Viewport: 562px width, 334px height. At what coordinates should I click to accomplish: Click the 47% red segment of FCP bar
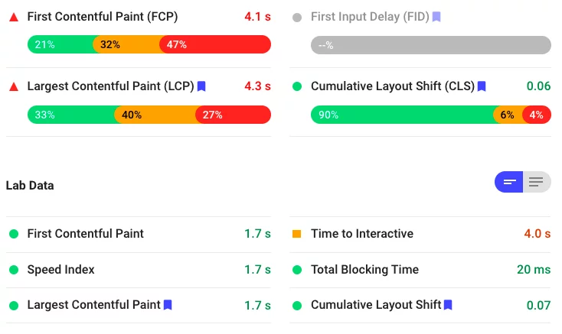pos(215,44)
